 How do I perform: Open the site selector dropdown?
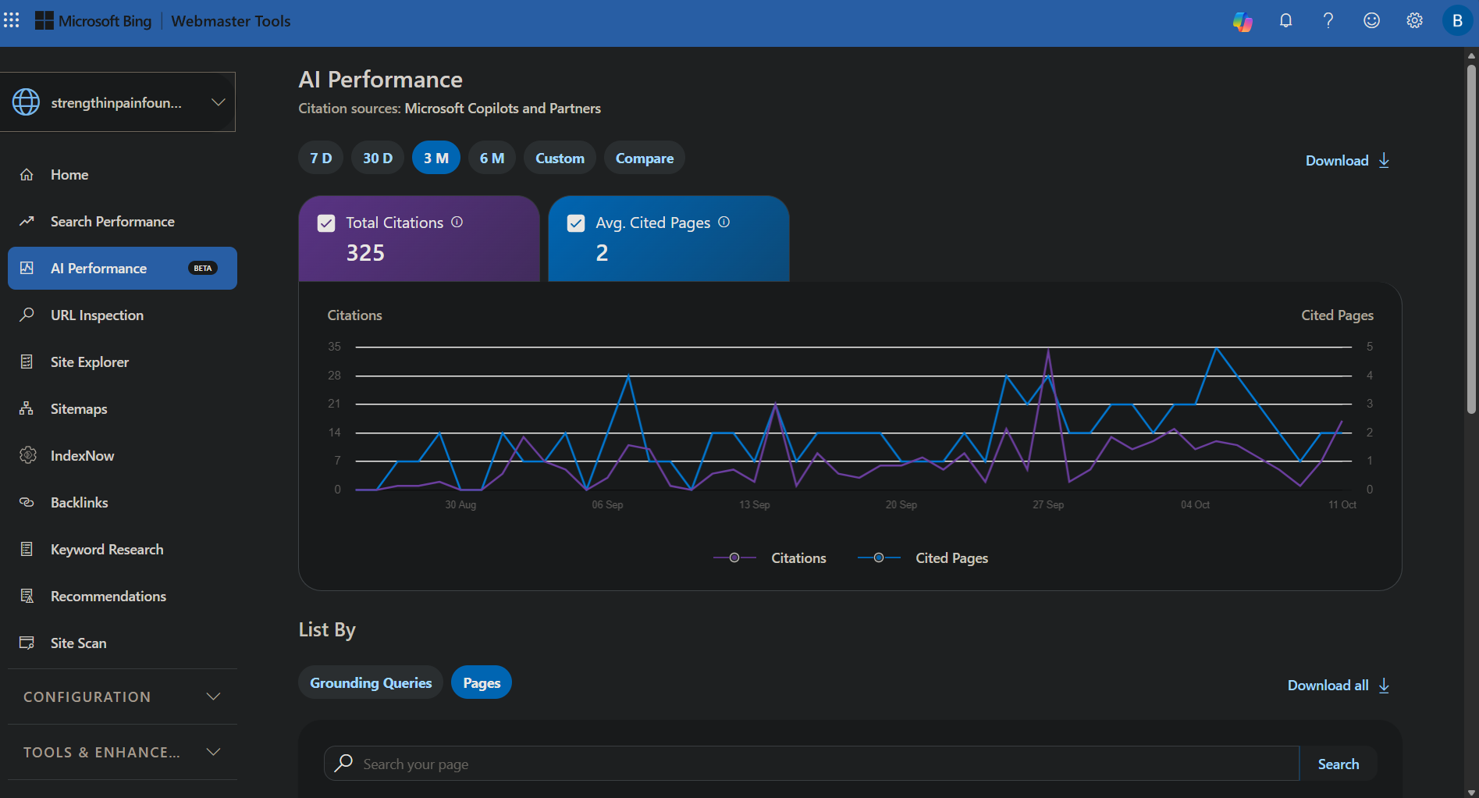[x=117, y=102]
